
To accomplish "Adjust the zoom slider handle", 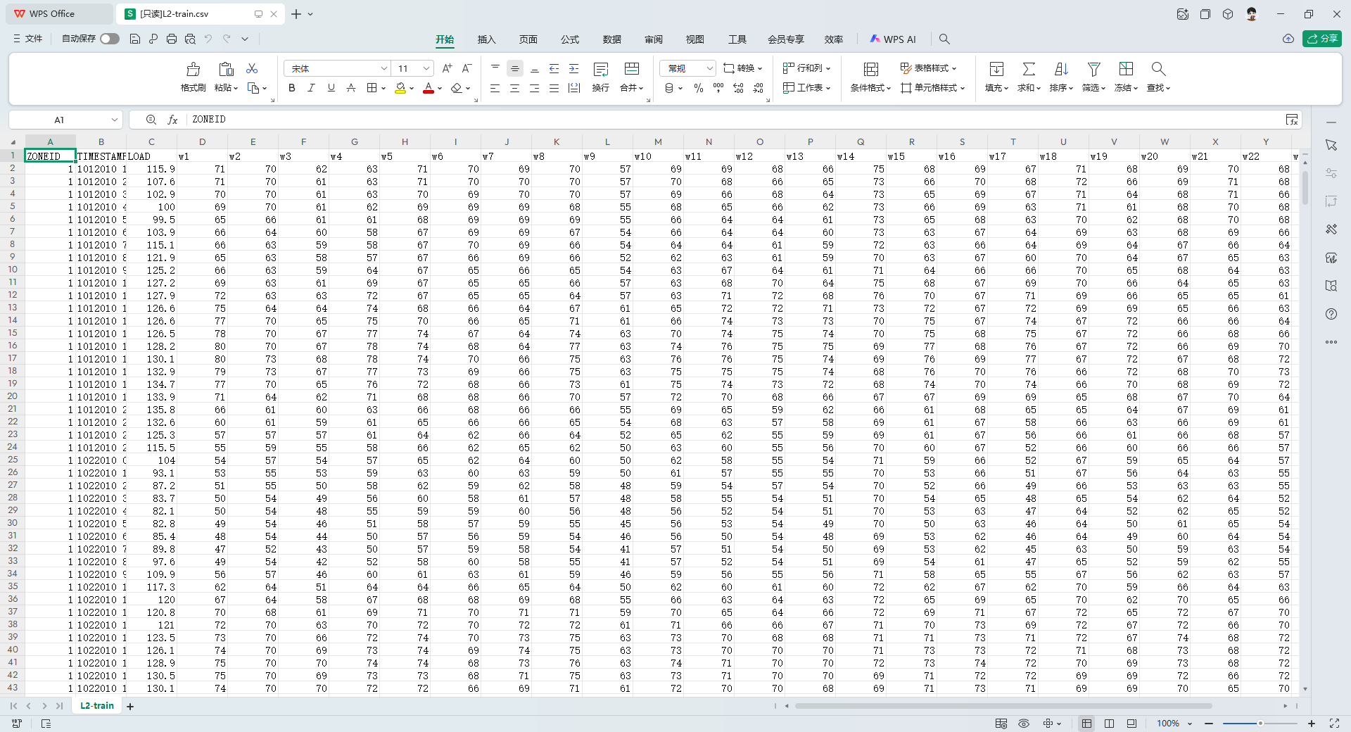I will tap(1260, 724).
